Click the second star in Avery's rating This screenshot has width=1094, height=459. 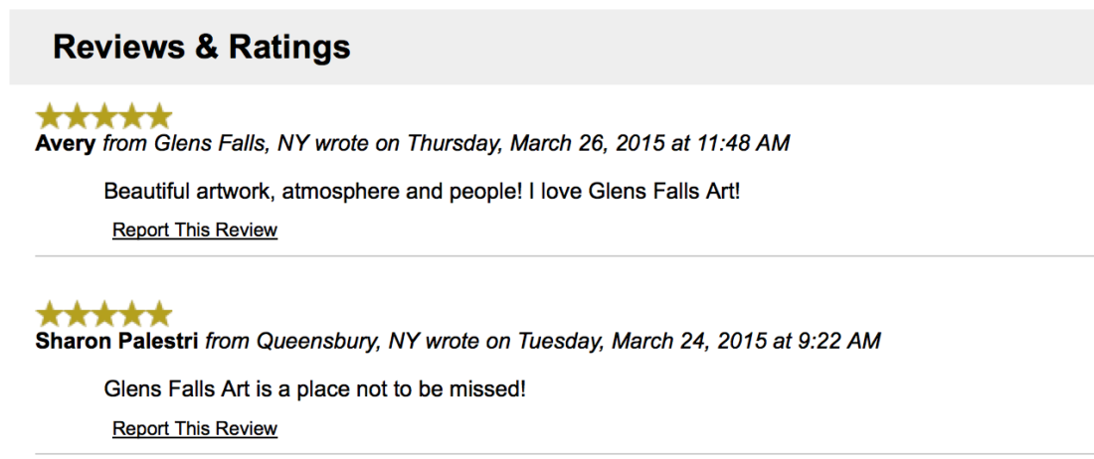coord(77,116)
